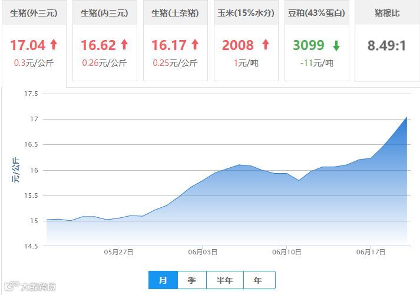Click the 16.5 y-axis label
This screenshot has height=295, width=420.
pyautogui.click(x=31, y=144)
